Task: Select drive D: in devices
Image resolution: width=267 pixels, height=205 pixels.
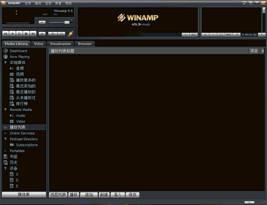Action: pyautogui.click(x=18, y=180)
